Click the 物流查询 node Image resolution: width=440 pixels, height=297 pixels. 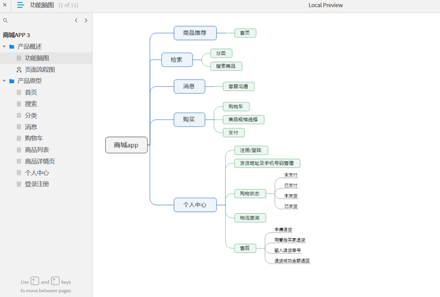[x=250, y=218]
